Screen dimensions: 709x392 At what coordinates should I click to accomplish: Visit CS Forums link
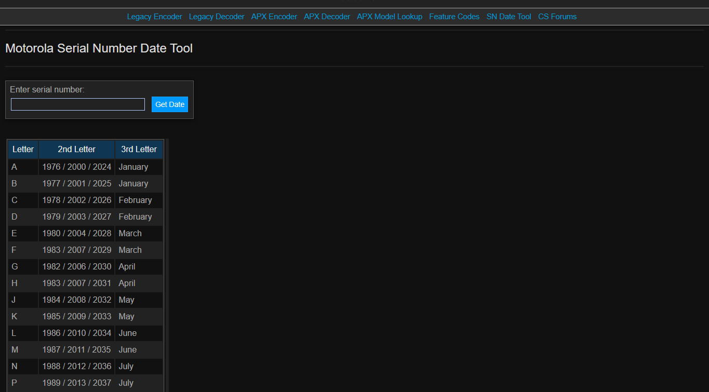point(557,17)
